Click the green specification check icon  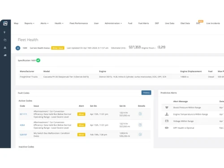38,60
